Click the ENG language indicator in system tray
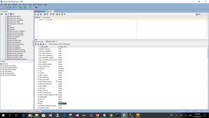 [x=190, y=115]
